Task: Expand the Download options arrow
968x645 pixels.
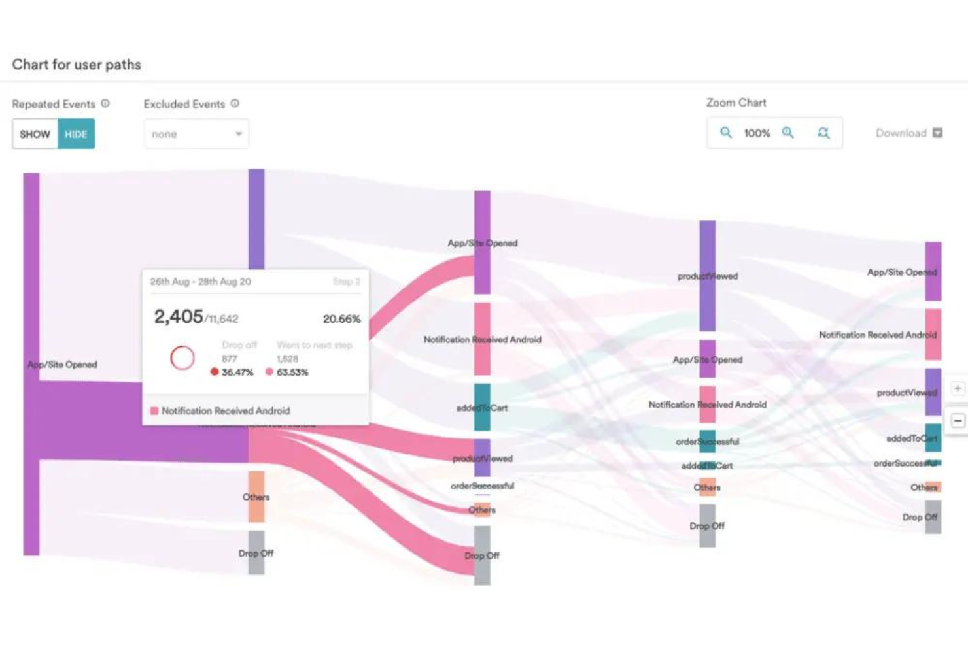Action: tap(937, 133)
